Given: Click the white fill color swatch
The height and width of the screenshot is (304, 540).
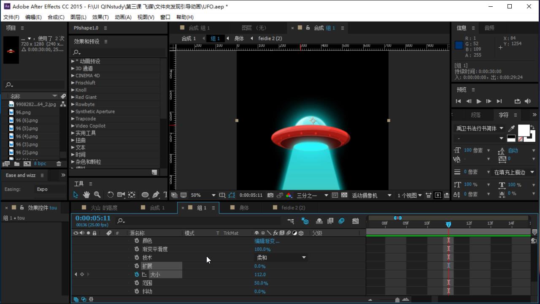Looking at the screenshot, I should tap(523, 130).
